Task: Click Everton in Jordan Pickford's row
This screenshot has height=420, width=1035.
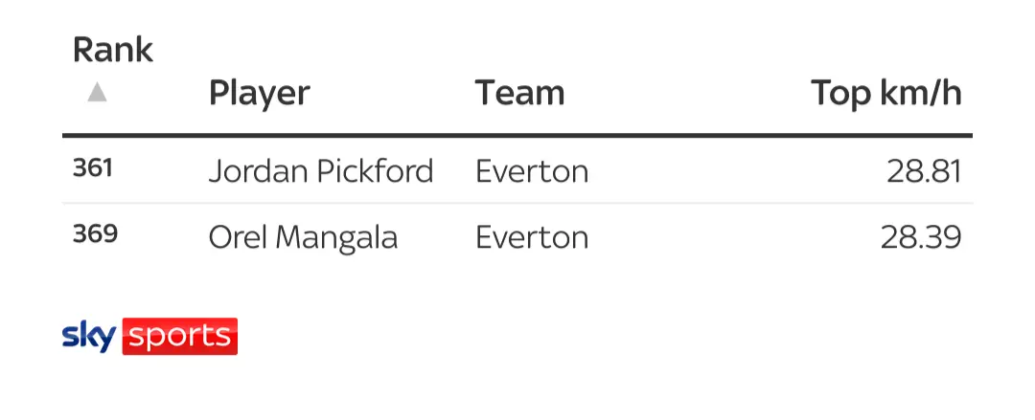Action: click(532, 171)
